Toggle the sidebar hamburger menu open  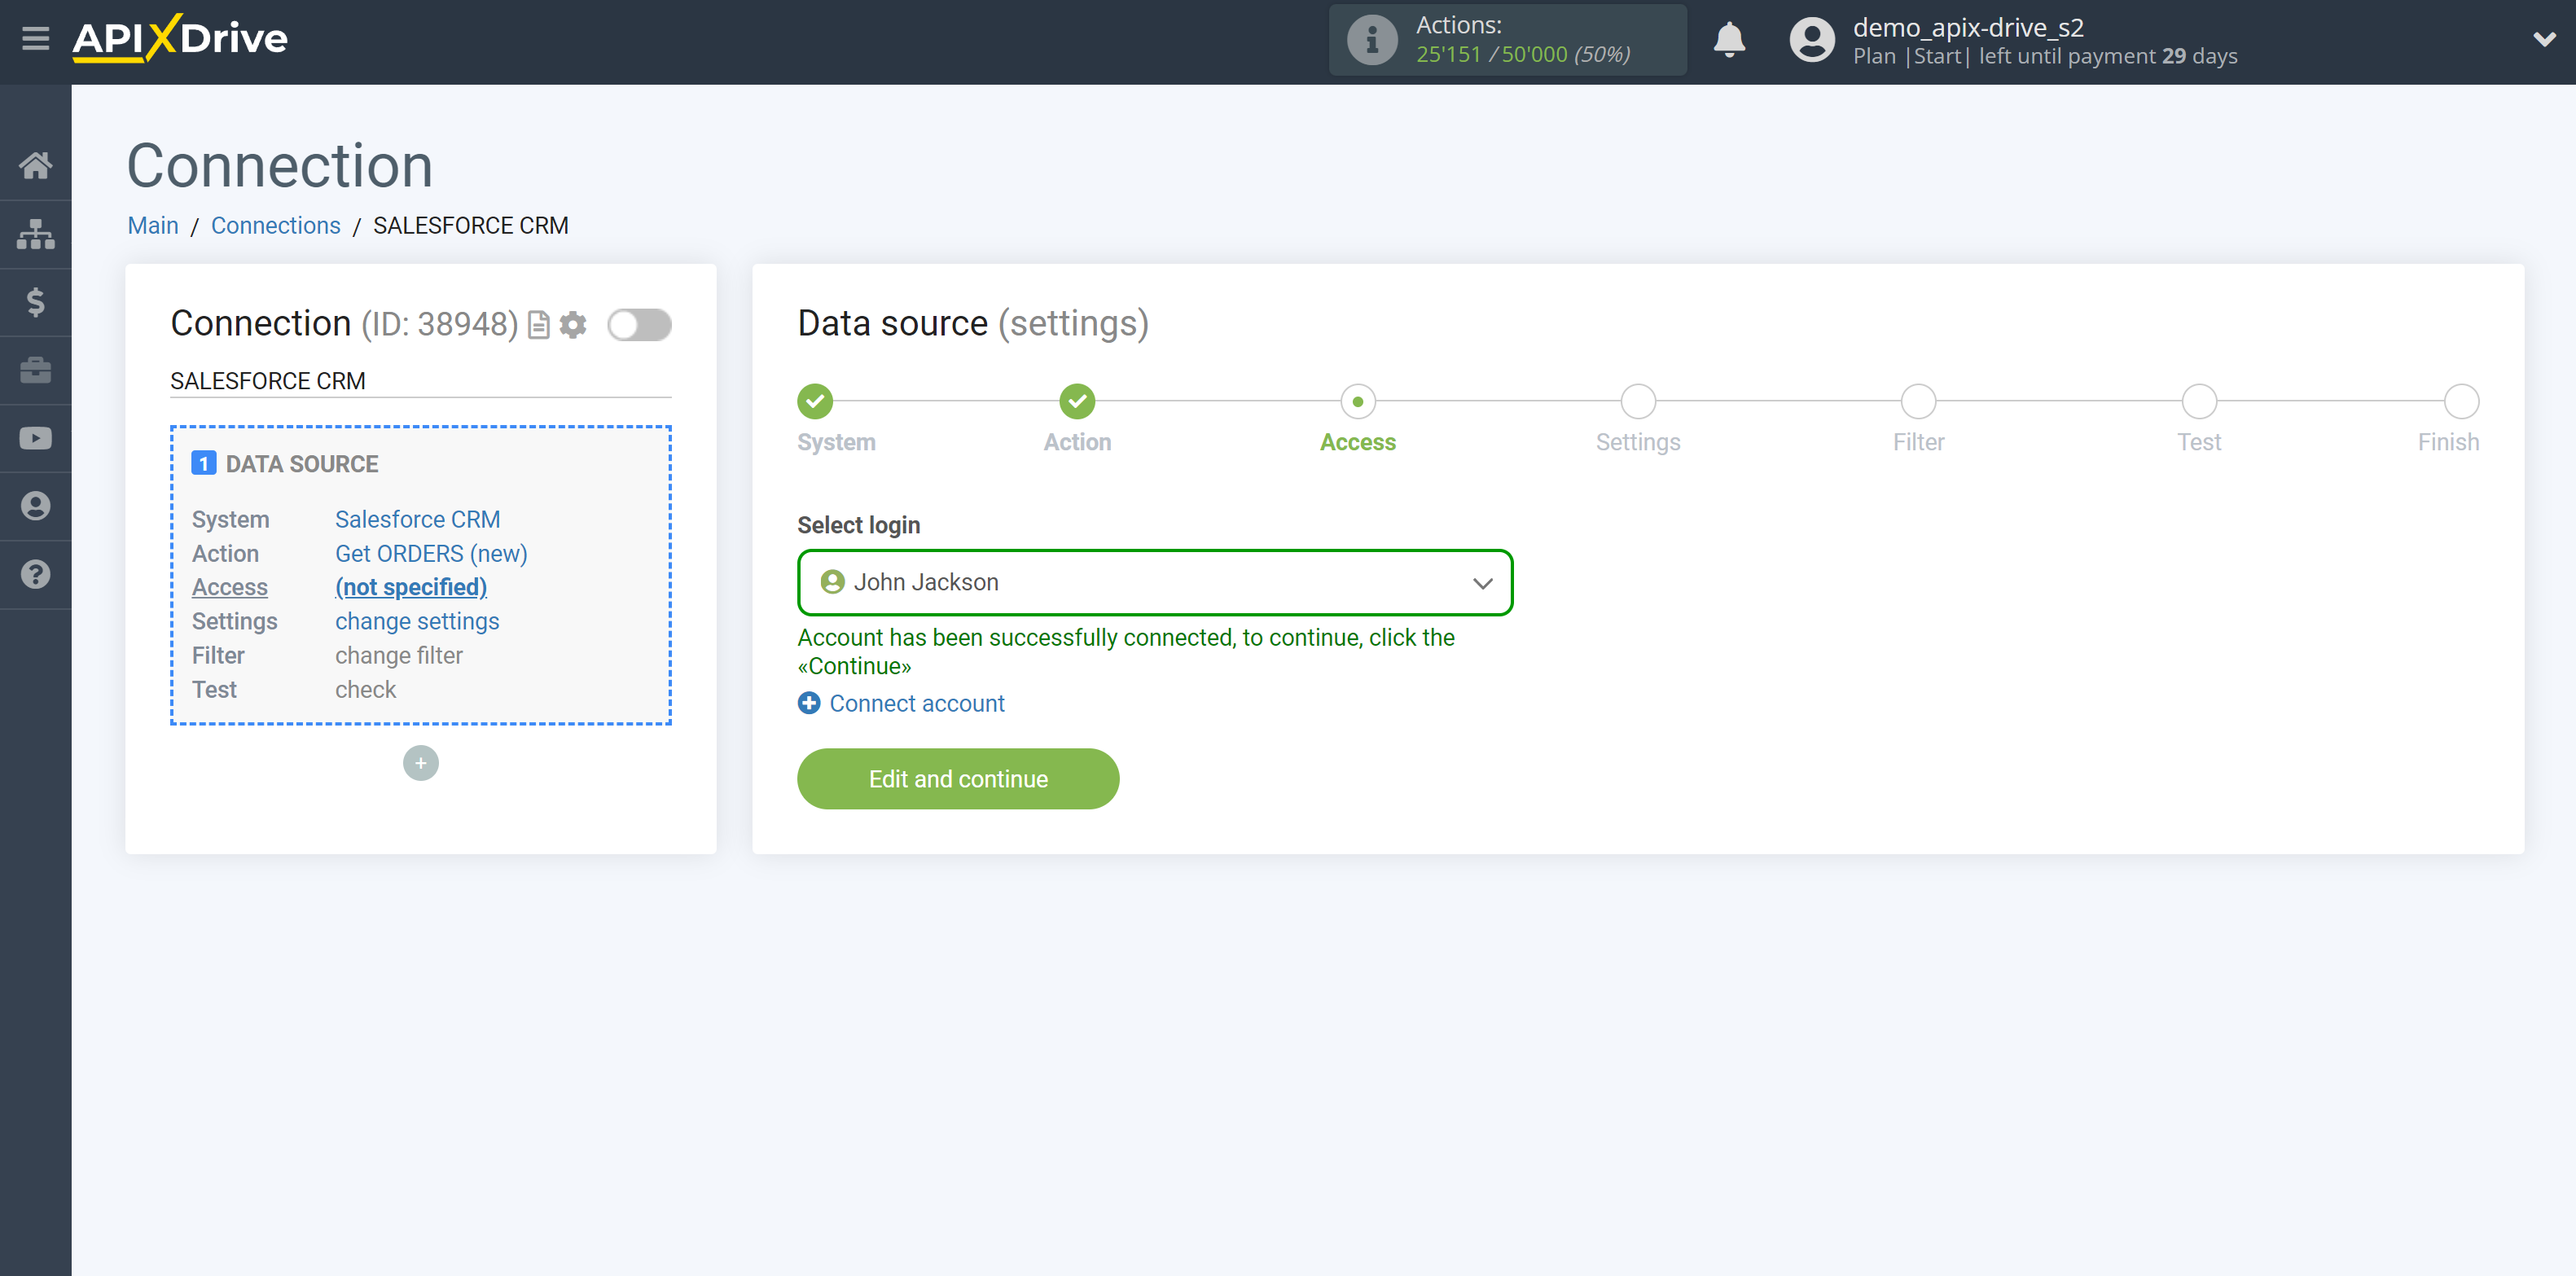[x=34, y=36]
